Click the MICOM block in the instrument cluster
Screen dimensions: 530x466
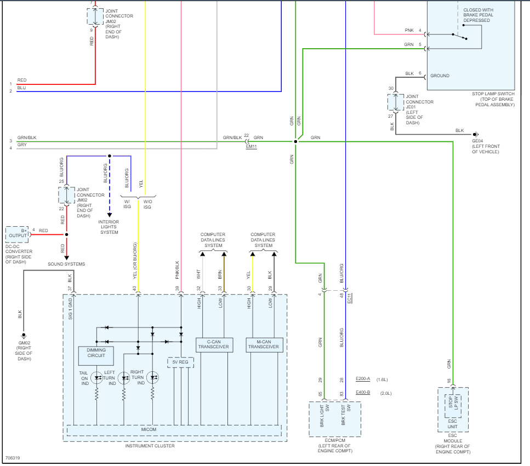point(174,430)
